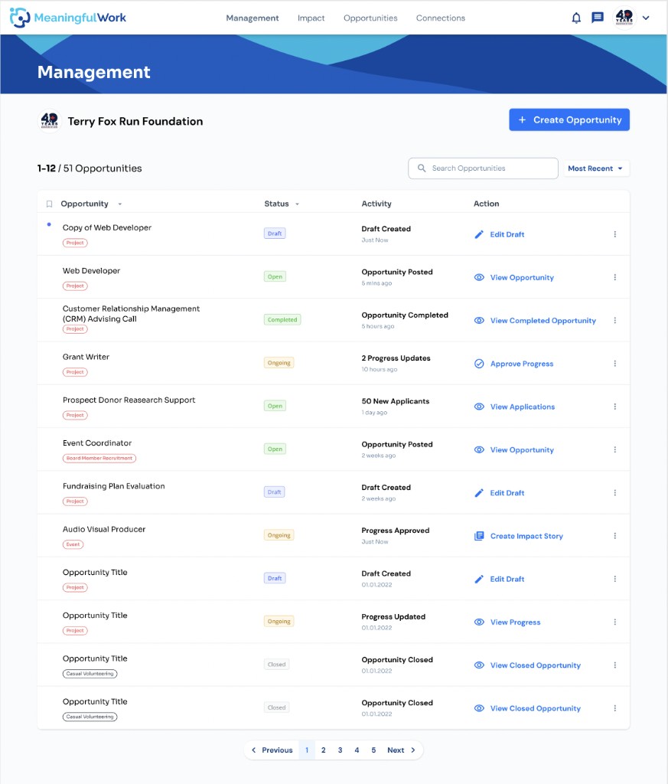Click the Create Opportunity button
The image size is (668, 784).
[x=569, y=120]
